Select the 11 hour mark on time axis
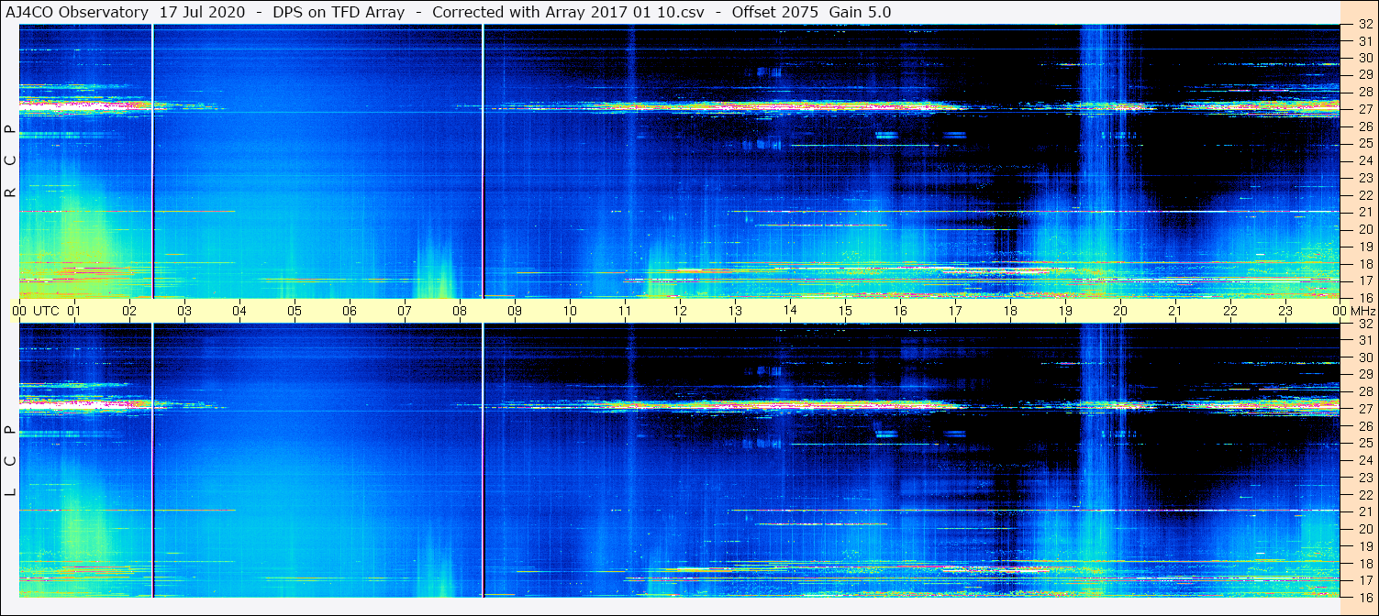 [625, 311]
